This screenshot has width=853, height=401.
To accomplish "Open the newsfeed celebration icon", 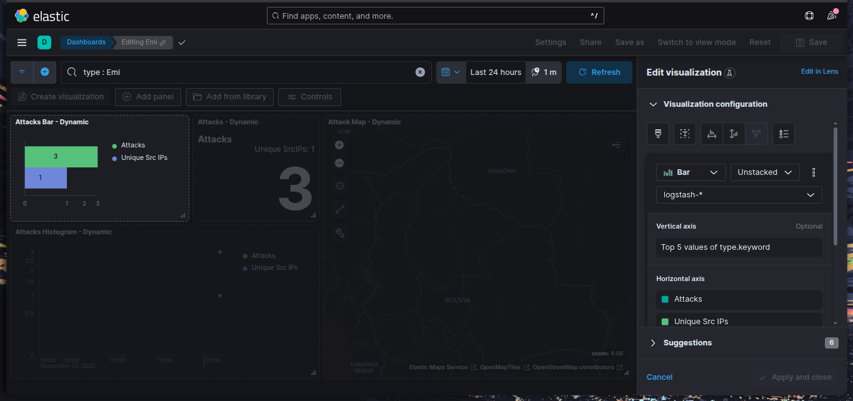I will 832,16.
